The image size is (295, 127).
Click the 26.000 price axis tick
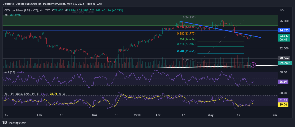coord(284,21)
